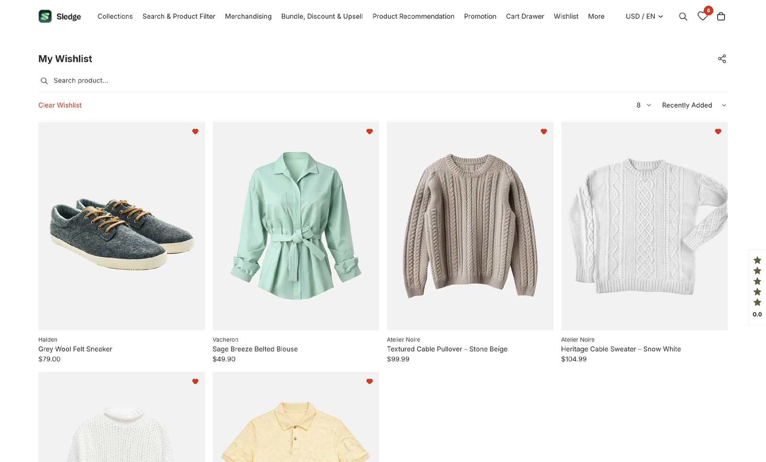This screenshot has width=766, height=462.
Task: Click the $99.99 price
Action: coord(398,359)
